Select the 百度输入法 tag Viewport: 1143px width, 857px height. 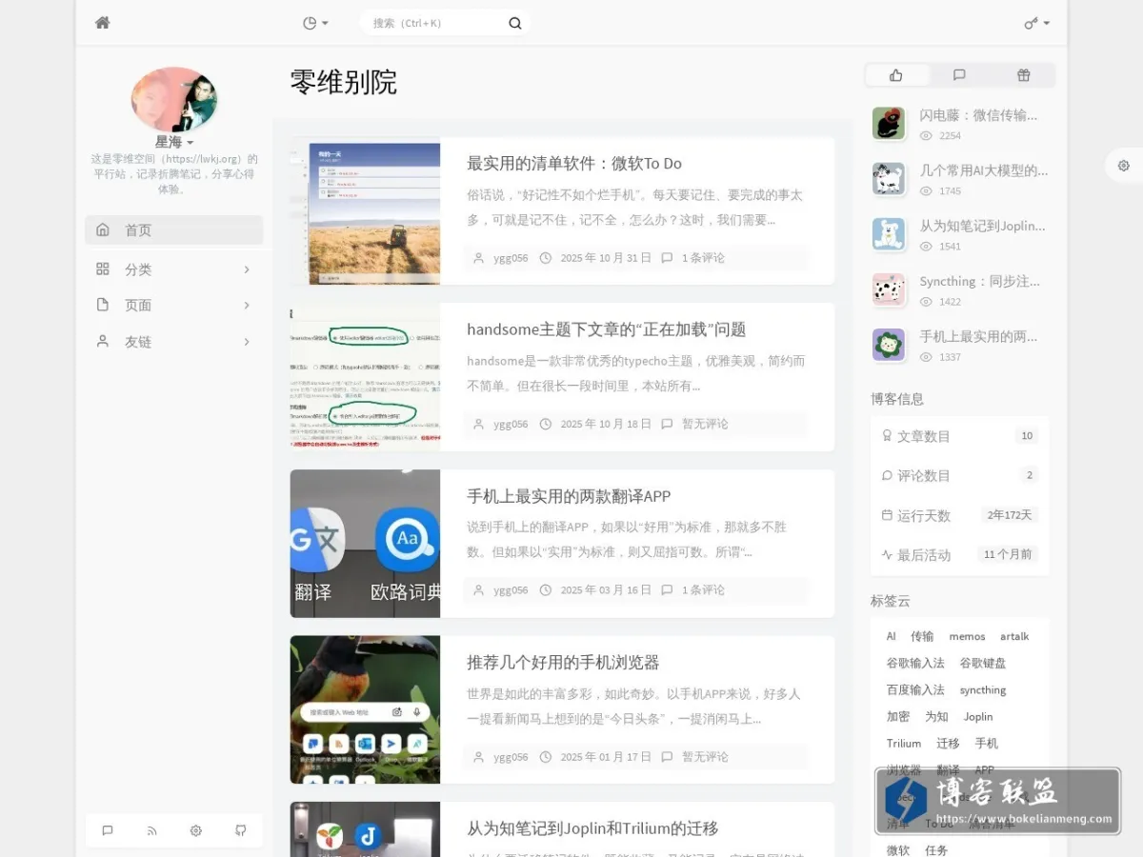tap(915, 689)
